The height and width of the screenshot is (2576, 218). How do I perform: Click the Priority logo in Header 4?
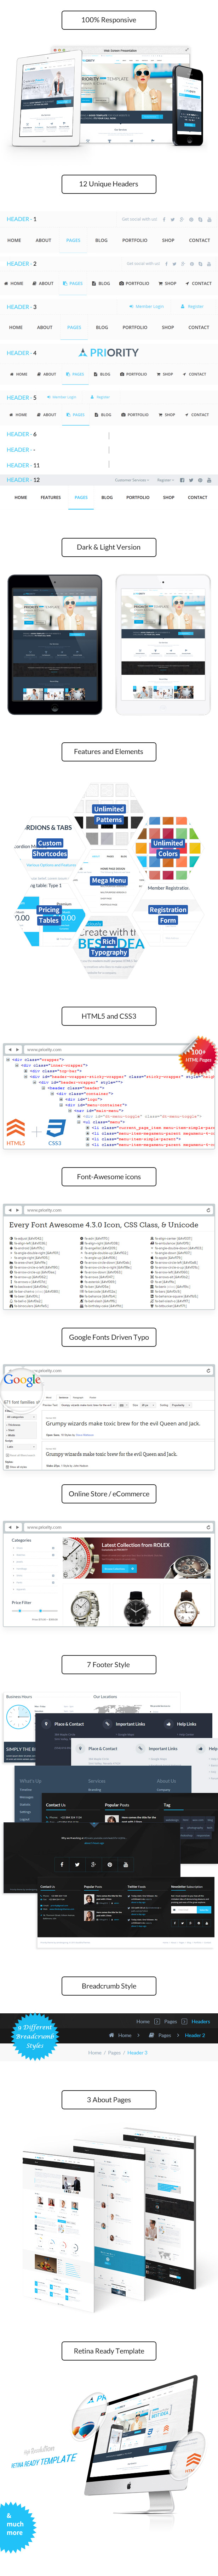click(x=109, y=353)
